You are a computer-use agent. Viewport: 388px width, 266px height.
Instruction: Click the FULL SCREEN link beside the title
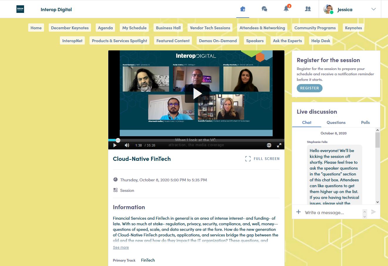coord(262,159)
